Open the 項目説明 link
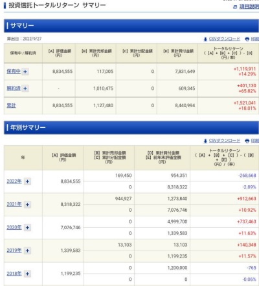259x286 pixels. [x=249, y=6]
